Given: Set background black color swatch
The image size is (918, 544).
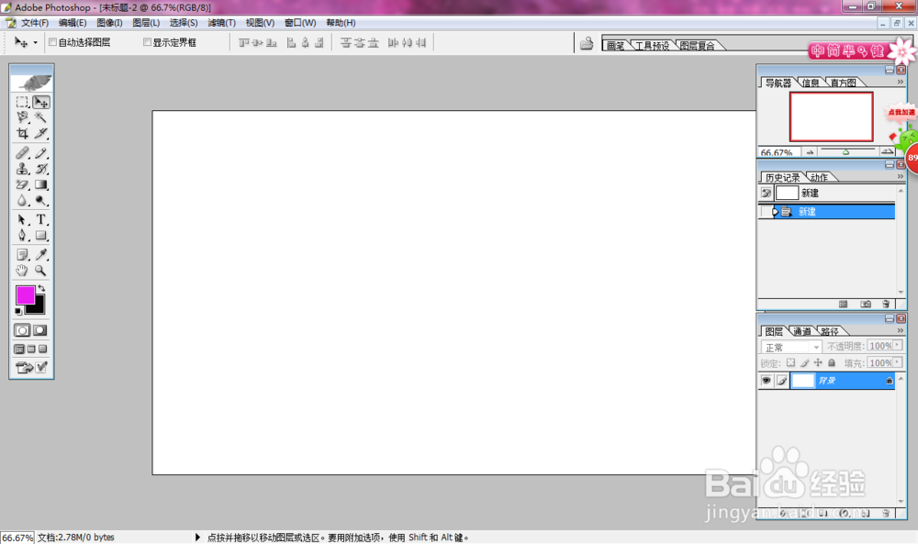Looking at the screenshot, I should 39,307.
